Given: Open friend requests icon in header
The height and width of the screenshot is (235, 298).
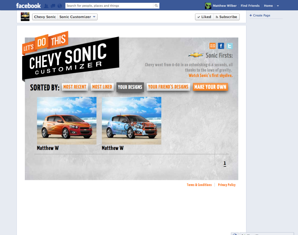Looking at the screenshot, I should point(46,6).
